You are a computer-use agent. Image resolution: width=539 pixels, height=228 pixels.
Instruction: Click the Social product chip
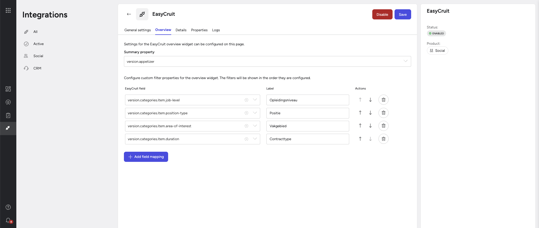437,51
